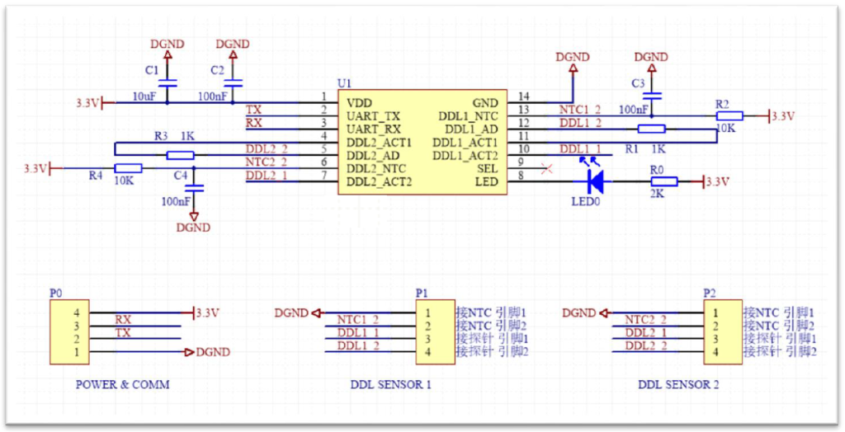The height and width of the screenshot is (432, 845).
Task: Click the NTC1_2 net label on U1 pin 13
Action: click(x=580, y=110)
